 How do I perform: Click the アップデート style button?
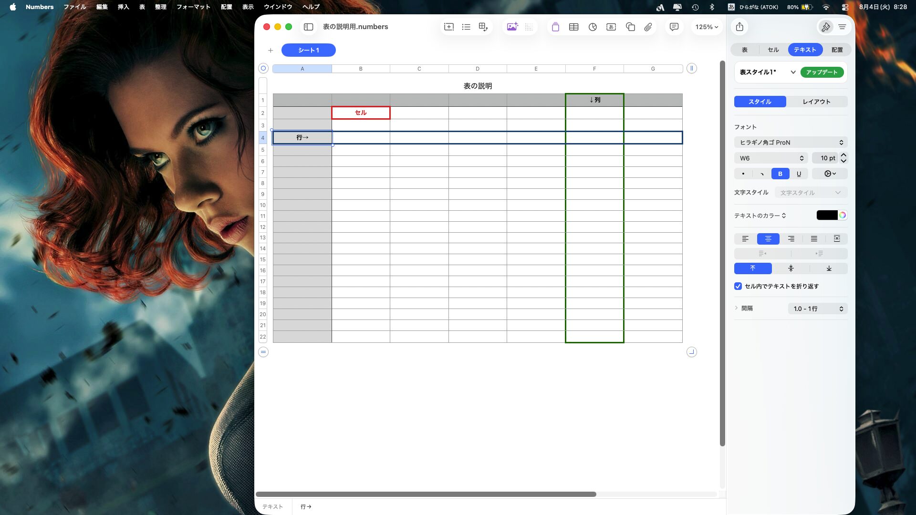(822, 72)
